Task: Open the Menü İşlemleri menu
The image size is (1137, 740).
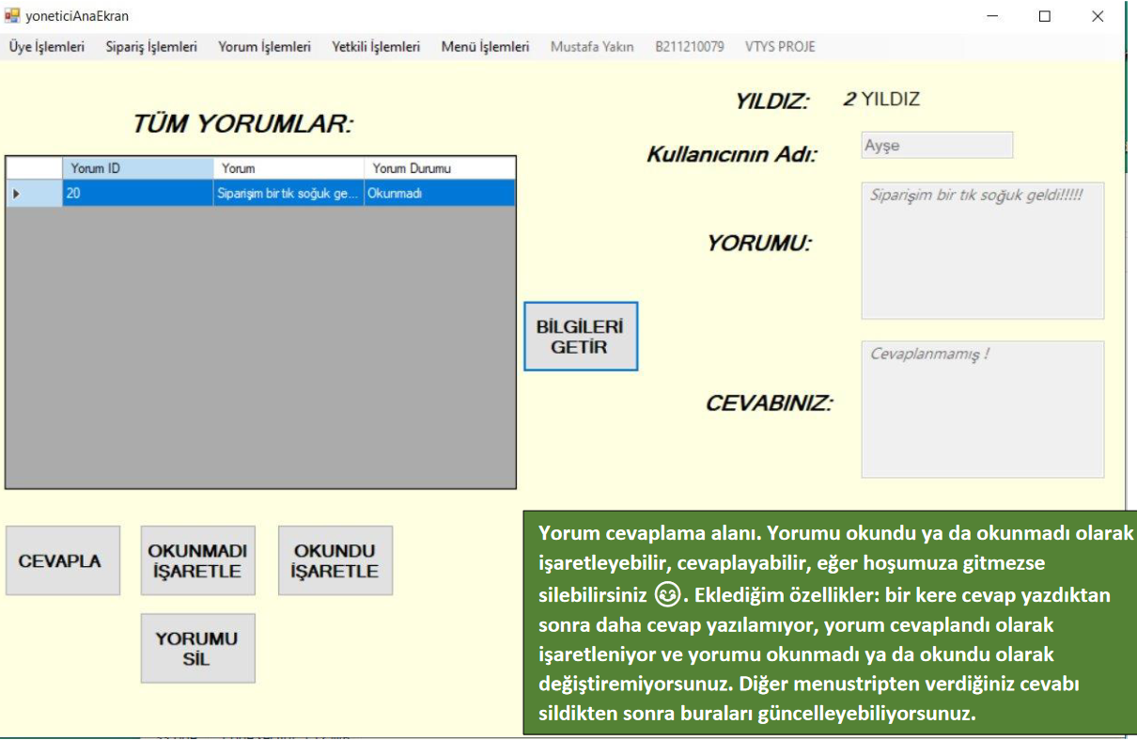Action: pyautogui.click(x=485, y=46)
